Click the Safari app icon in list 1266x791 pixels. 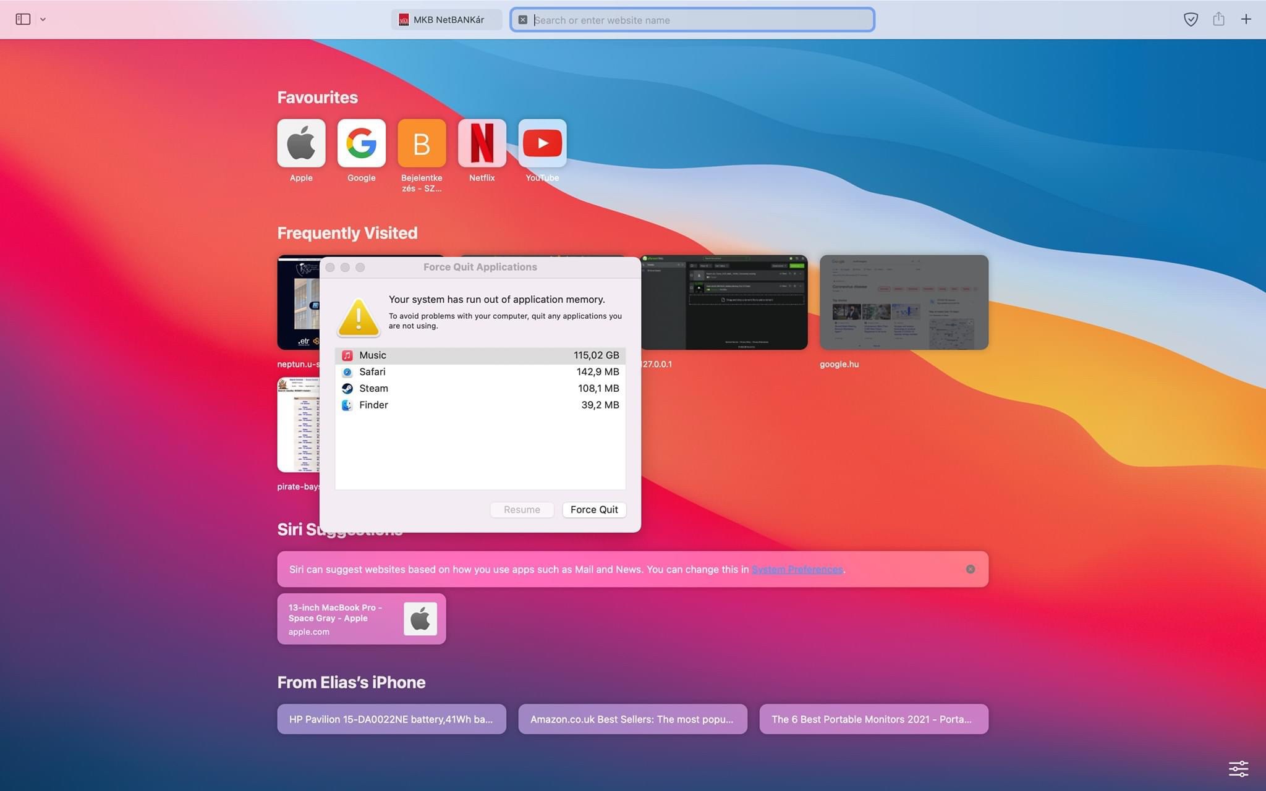(x=347, y=372)
